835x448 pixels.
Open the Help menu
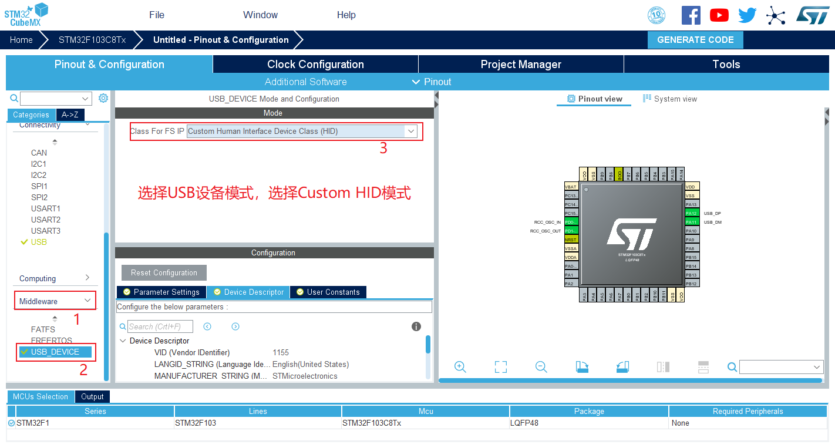[x=346, y=15]
